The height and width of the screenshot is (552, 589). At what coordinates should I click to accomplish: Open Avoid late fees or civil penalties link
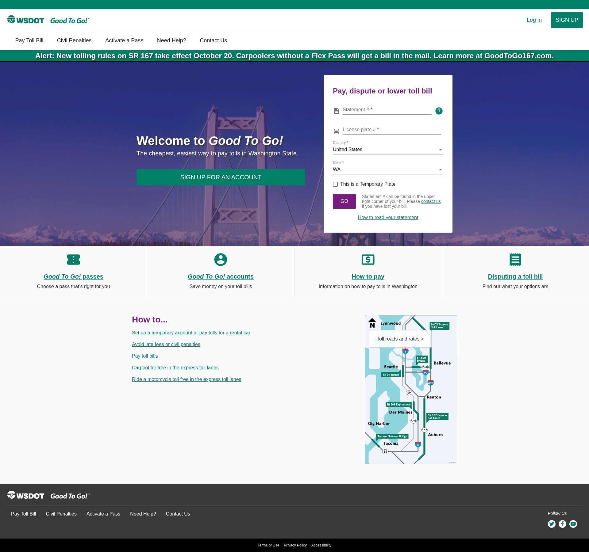166,344
